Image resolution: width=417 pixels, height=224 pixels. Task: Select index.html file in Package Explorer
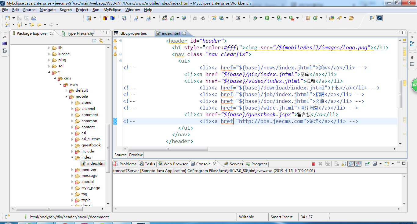coord(96,163)
